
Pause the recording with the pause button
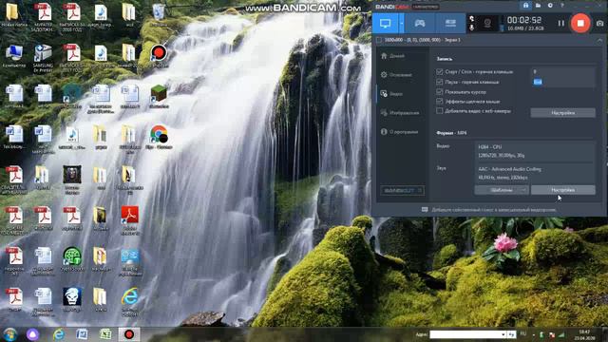coord(561,23)
